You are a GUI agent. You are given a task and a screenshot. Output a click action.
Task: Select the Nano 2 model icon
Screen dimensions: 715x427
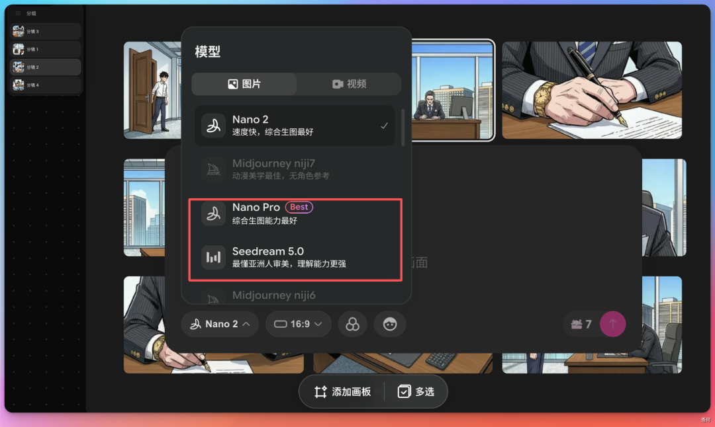tap(213, 125)
